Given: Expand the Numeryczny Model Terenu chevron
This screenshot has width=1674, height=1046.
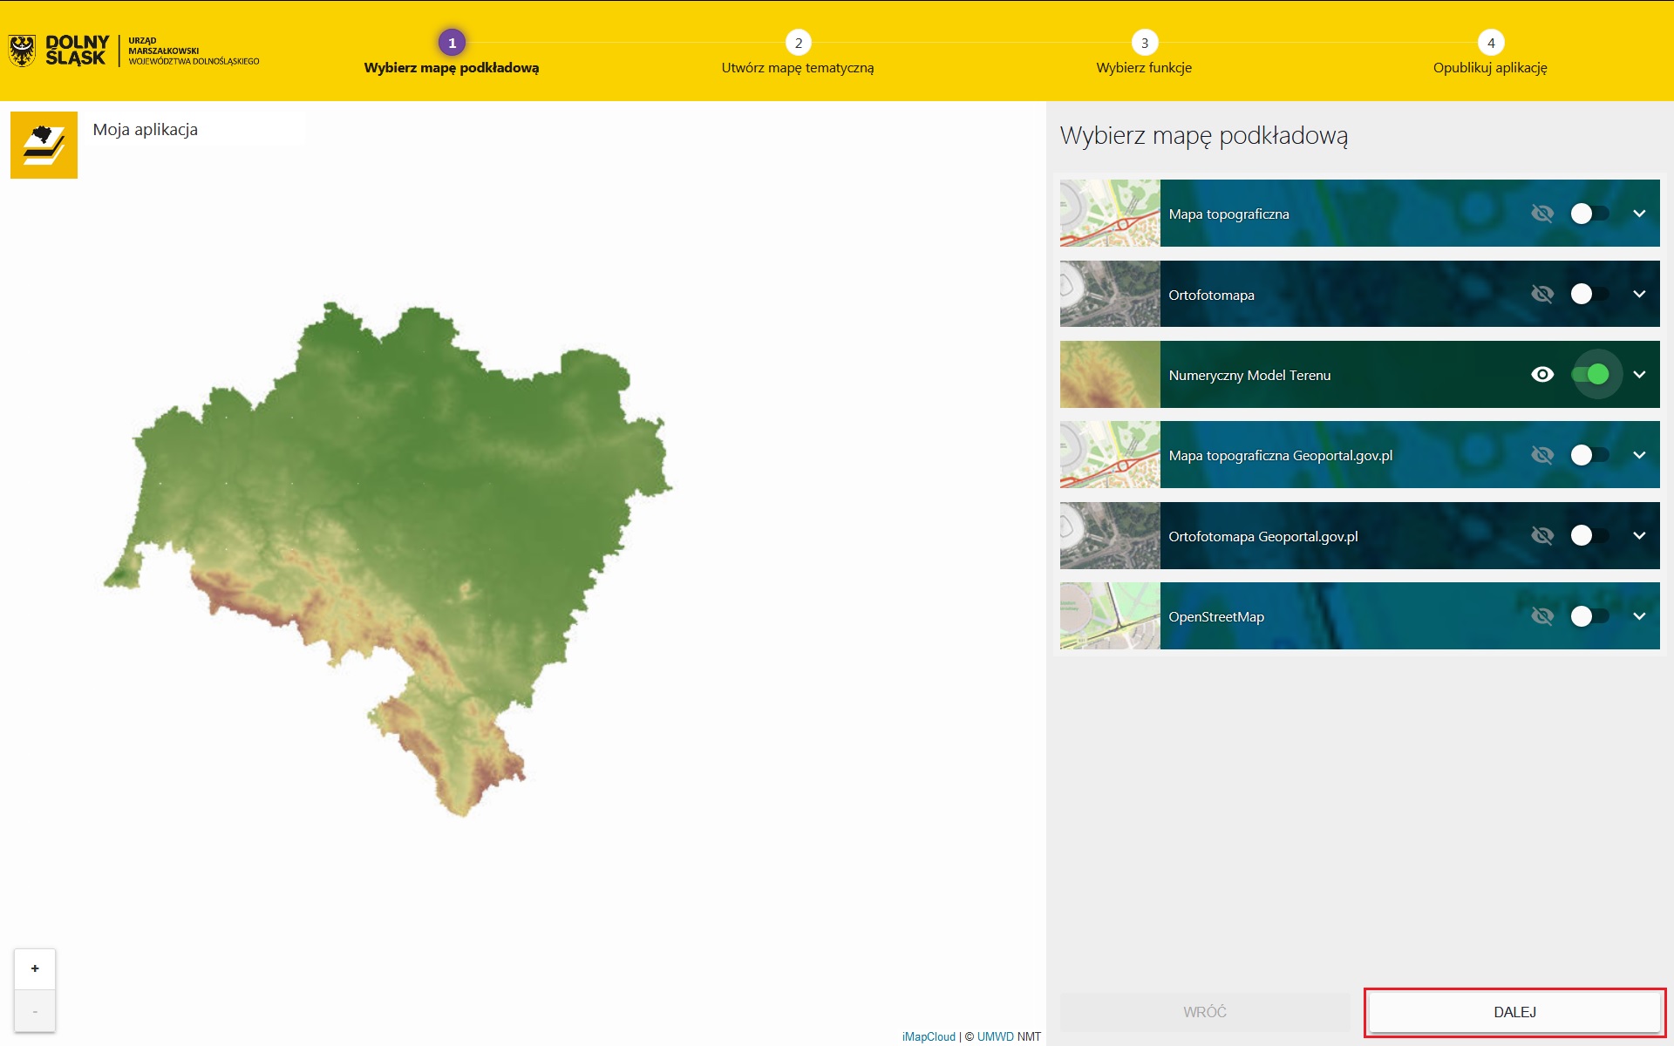Looking at the screenshot, I should [1639, 375].
